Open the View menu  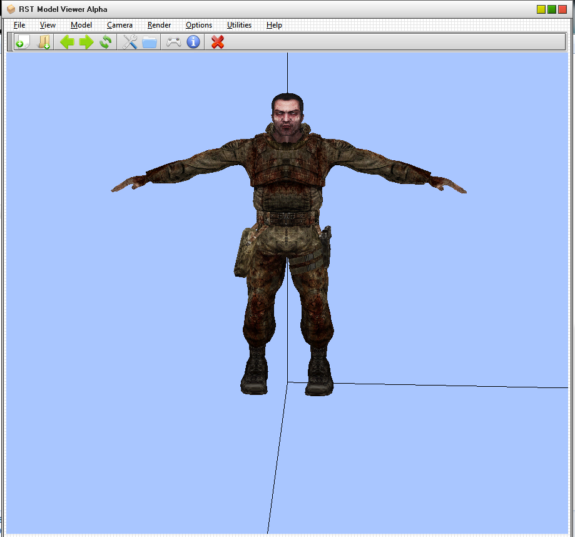(48, 25)
